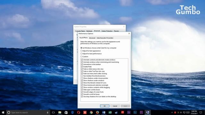The width and height of the screenshot is (205, 115).
Task: Open Microsoft Excel from the taskbar
Action: tap(110, 112)
